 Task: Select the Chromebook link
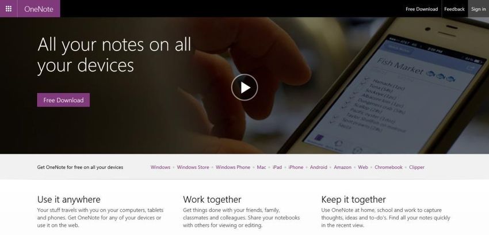click(388, 167)
